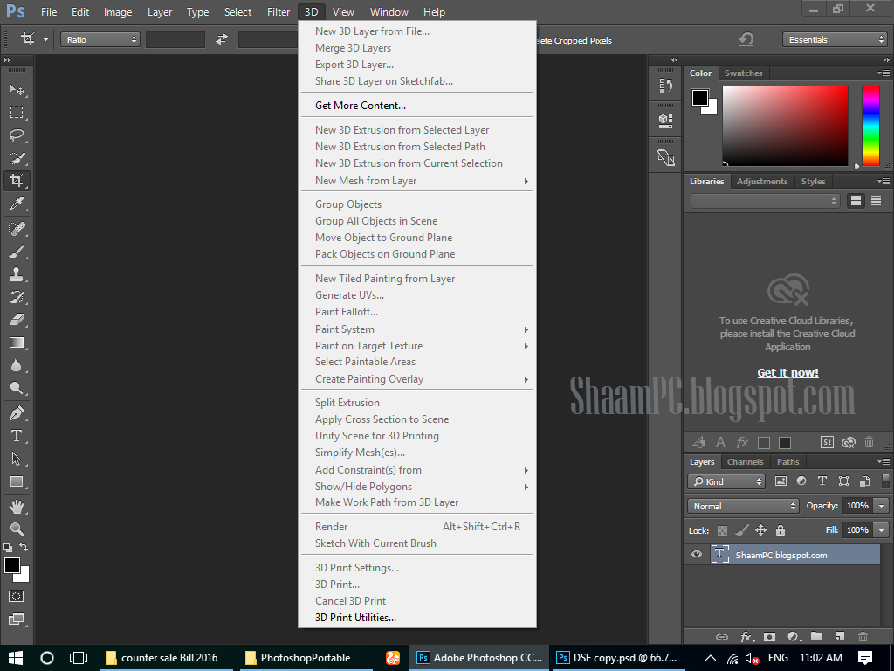Open the Color panel flyout menu
The height and width of the screenshot is (671, 894).
pos(884,73)
